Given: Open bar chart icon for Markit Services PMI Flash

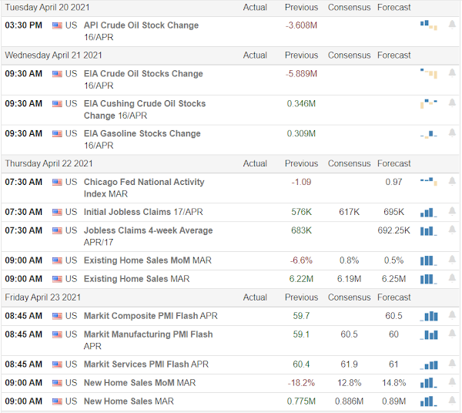Looking at the screenshot, I should point(429,365).
